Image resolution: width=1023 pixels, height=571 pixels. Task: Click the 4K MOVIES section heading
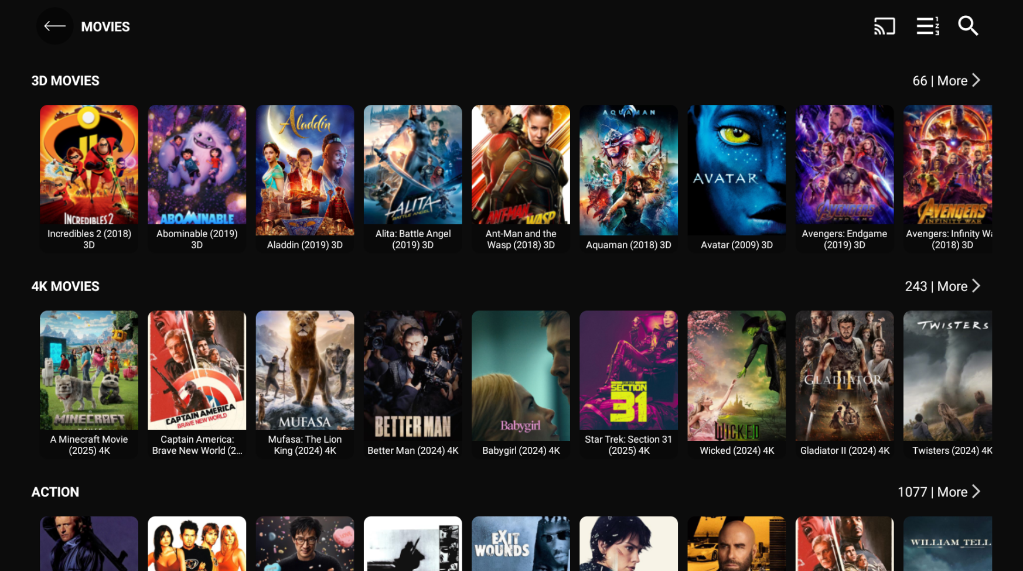point(66,286)
